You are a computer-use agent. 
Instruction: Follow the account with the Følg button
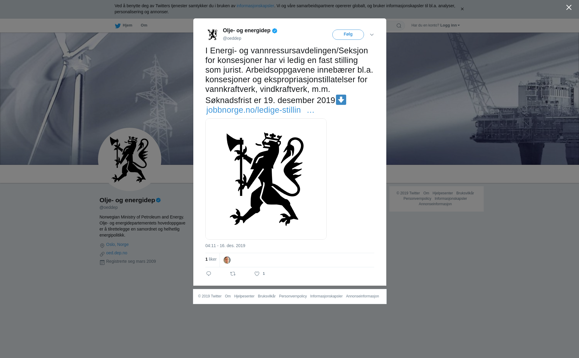[348, 34]
